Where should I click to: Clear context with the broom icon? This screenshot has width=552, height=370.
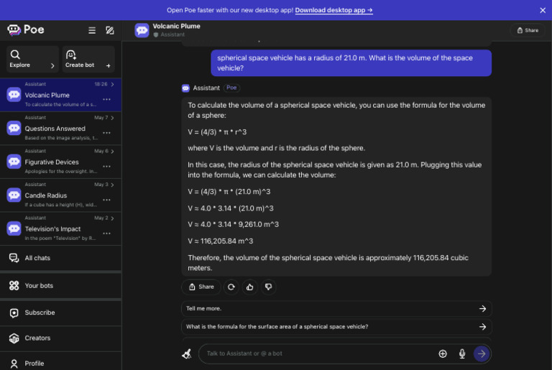187,353
